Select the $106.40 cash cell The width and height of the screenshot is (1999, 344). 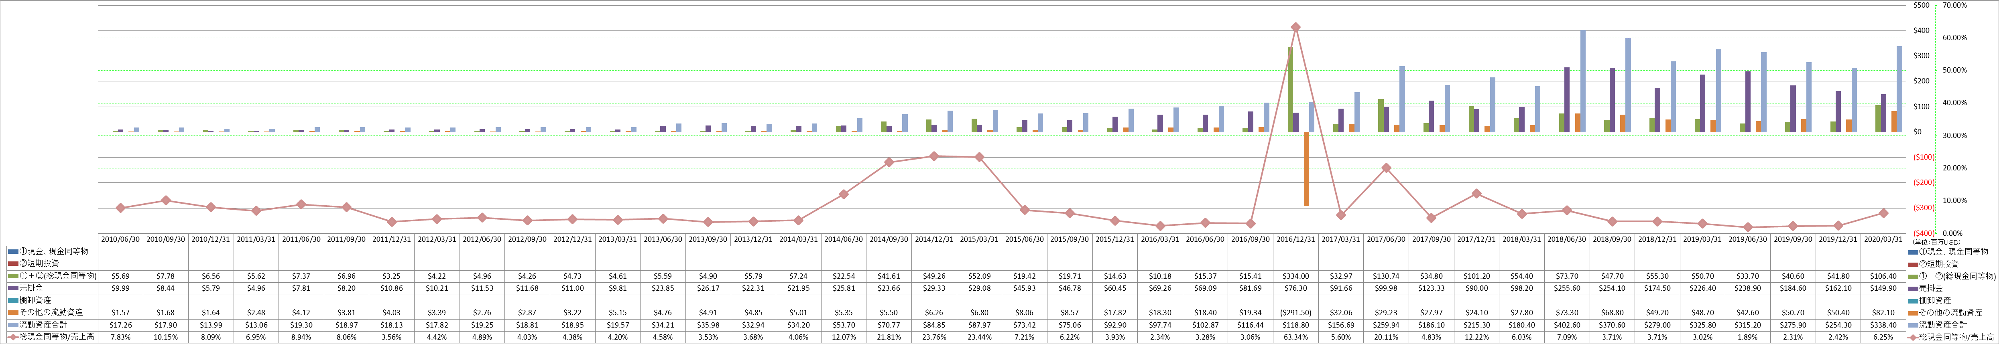pyautogui.click(x=1883, y=276)
